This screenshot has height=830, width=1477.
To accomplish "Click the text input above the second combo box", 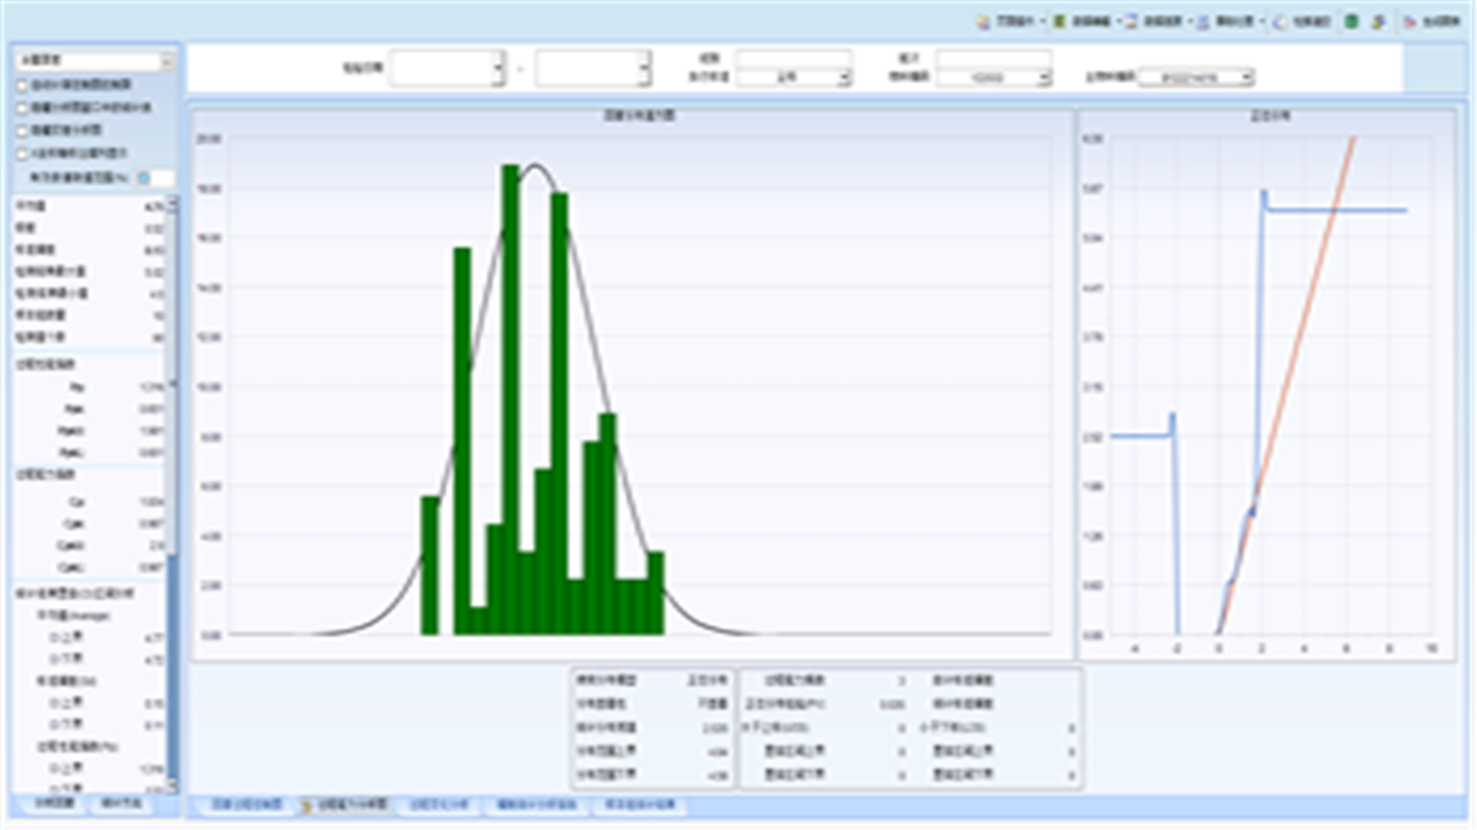I will [x=994, y=58].
